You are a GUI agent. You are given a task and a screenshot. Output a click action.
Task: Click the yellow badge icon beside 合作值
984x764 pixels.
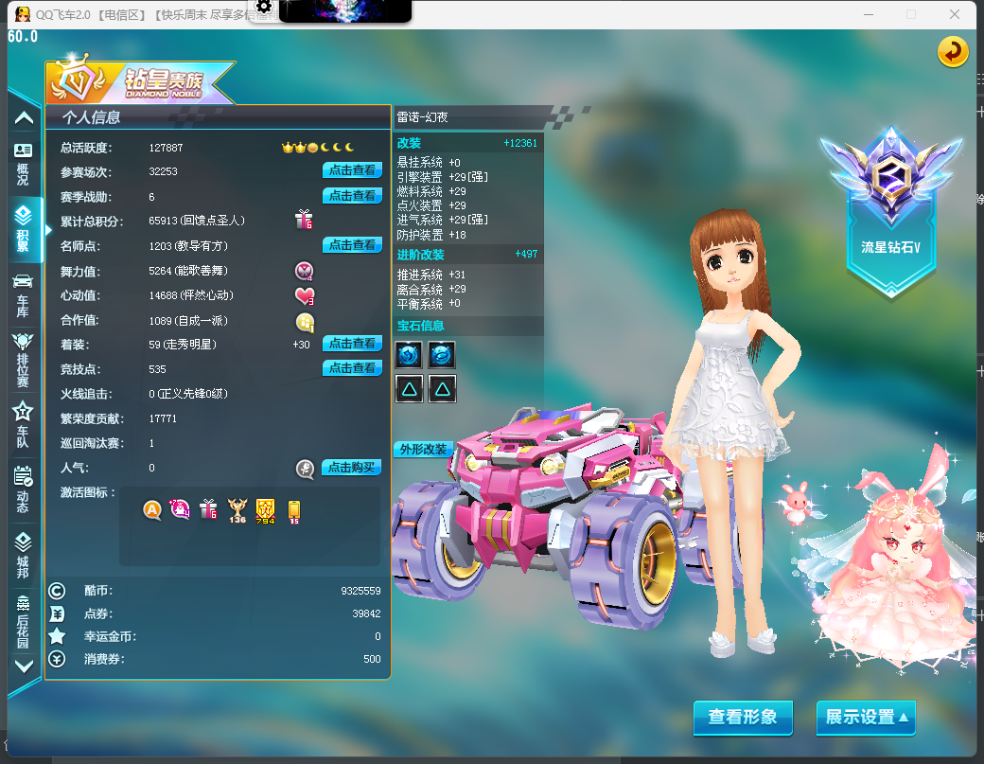pyautogui.click(x=305, y=322)
